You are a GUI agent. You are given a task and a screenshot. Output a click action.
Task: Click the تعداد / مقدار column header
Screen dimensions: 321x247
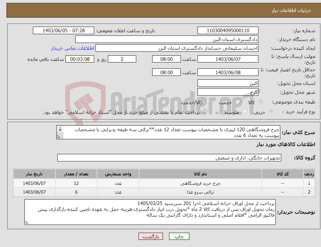click(76, 174)
